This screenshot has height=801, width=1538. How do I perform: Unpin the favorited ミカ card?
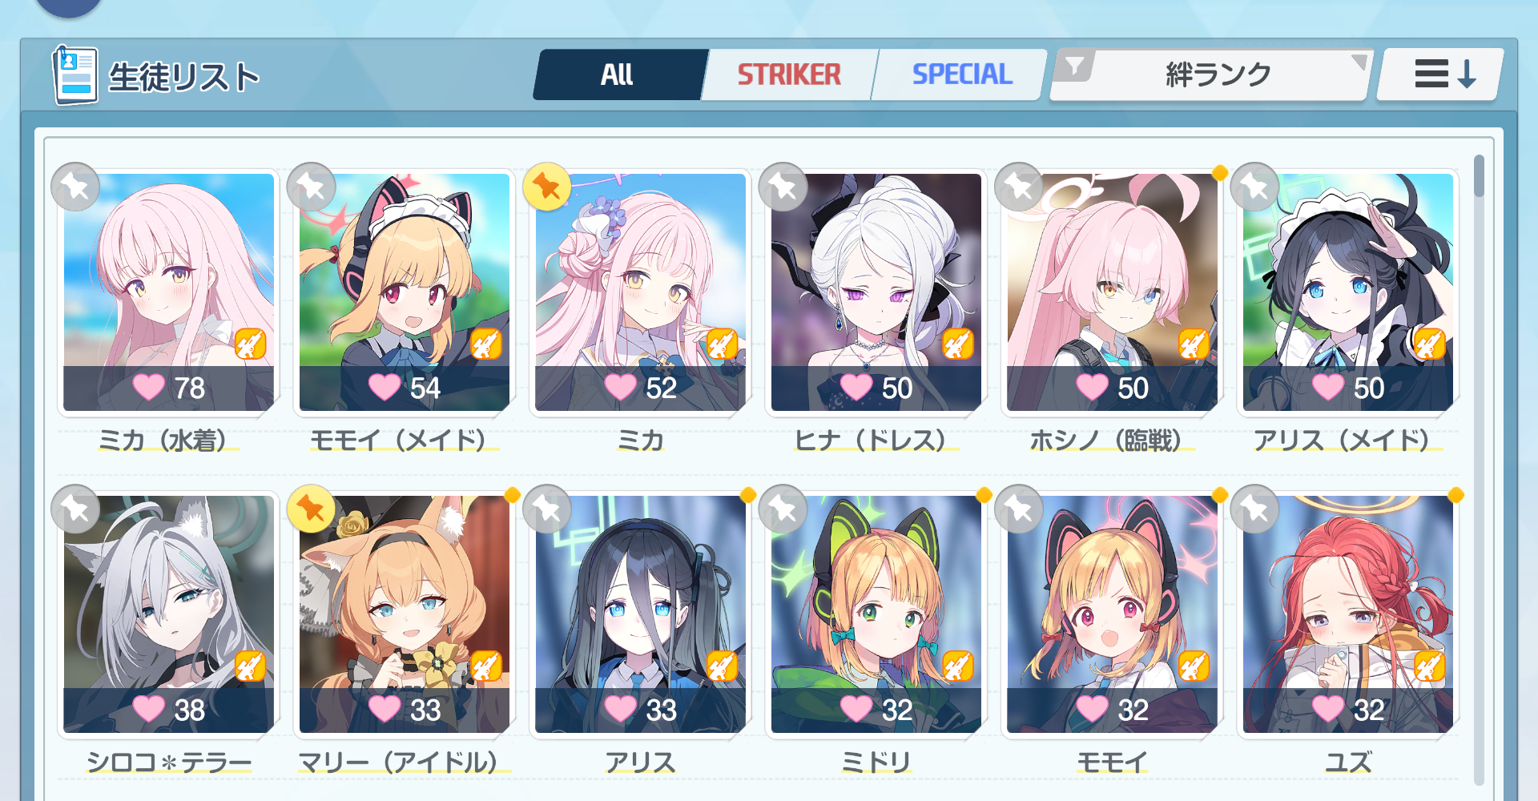[x=547, y=187]
